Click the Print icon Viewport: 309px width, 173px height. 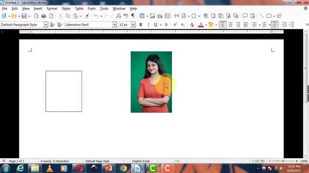(x=44, y=16)
